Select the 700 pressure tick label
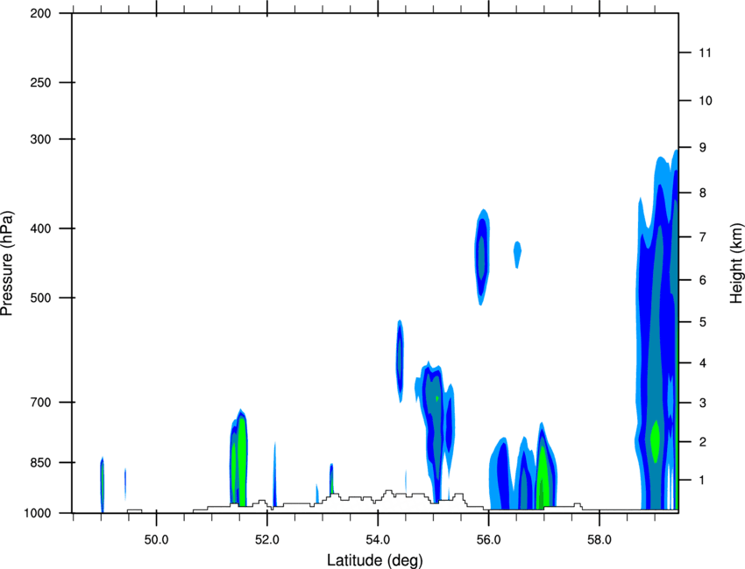 pyautogui.click(x=41, y=402)
